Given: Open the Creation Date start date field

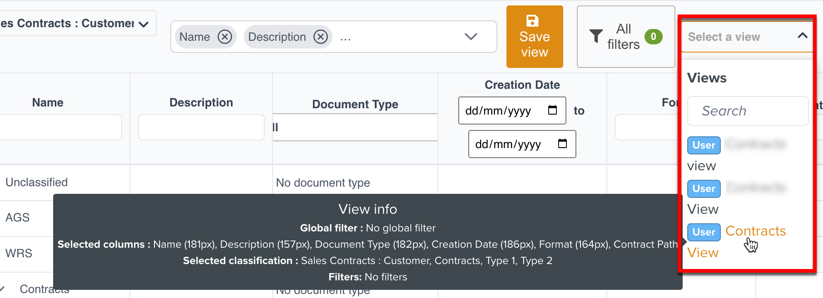Looking at the screenshot, I should (512, 111).
